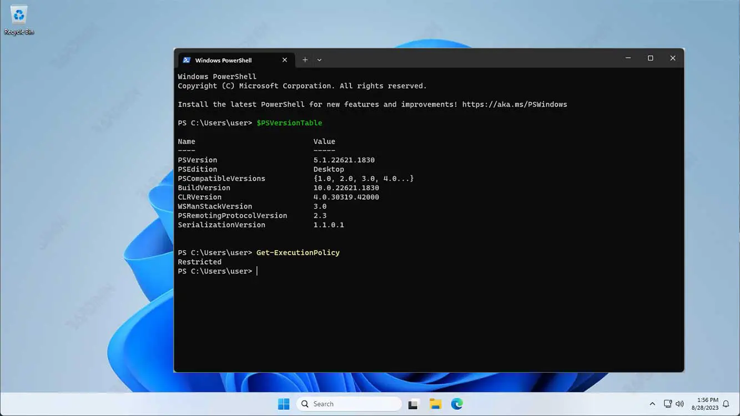Screen dimensions: 740x416
Task: Click the PSVersion value 5.1.22621.1830
Action: coord(344,160)
